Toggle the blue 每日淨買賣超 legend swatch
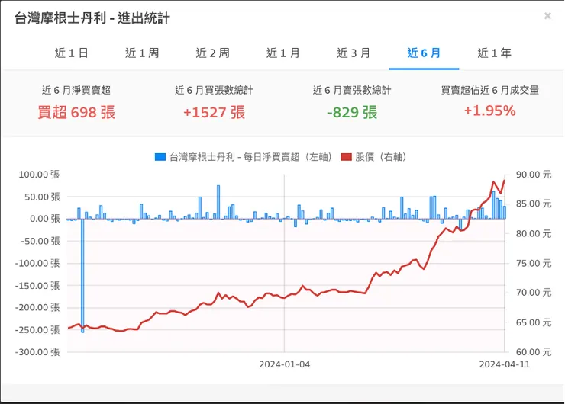Screen dimensions: 565x404 pos(160,157)
